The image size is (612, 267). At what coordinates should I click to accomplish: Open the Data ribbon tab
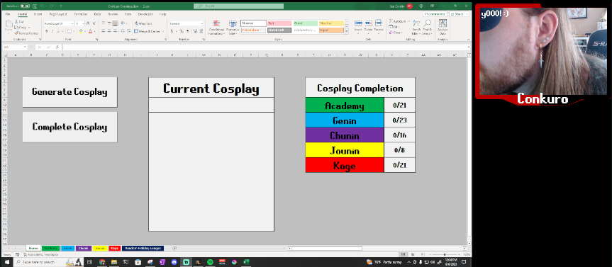[x=97, y=14]
